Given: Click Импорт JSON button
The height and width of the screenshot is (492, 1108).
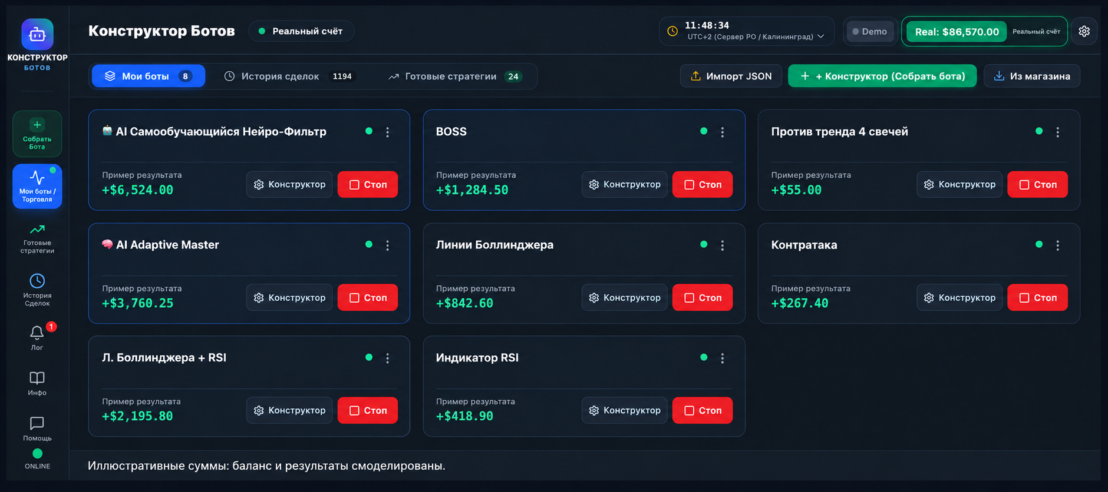Looking at the screenshot, I should [731, 76].
